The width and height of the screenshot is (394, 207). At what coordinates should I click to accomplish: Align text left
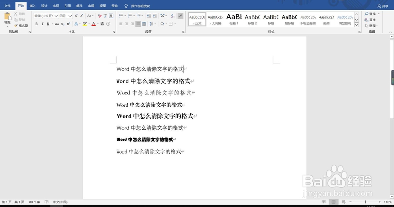(x=121, y=24)
